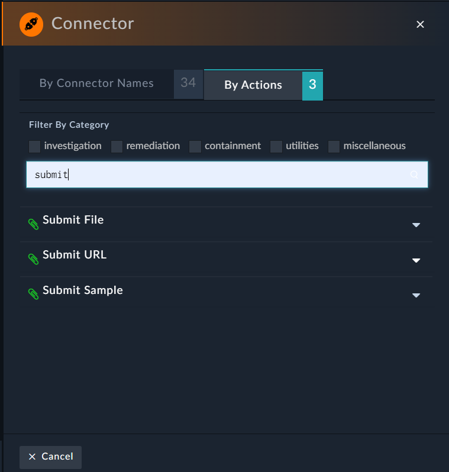449x472 pixels.
Task: Click the Filter By Category label
Action: click(69, 125)
